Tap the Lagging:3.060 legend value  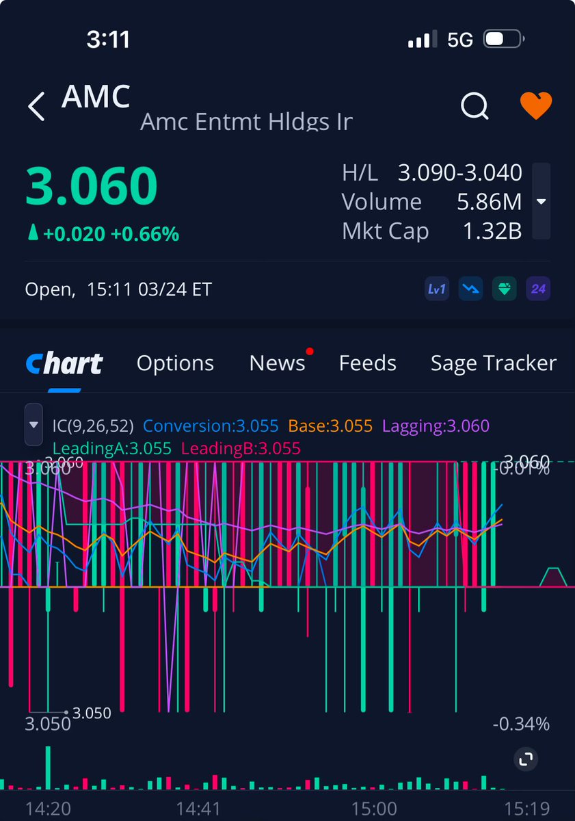[436, 426]
